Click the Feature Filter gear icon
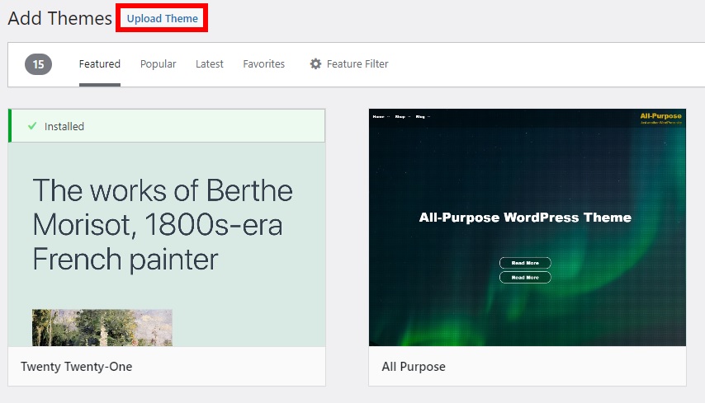Viewport: 705px width, 403px height. 315,64
